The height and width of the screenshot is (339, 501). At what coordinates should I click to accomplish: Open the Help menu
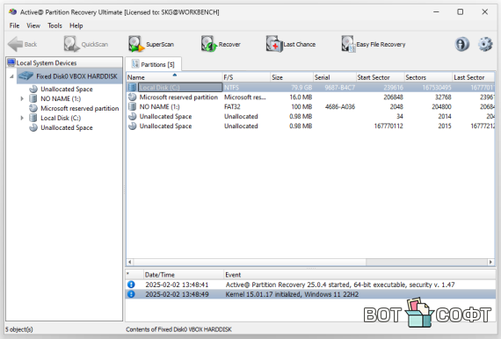76,25
